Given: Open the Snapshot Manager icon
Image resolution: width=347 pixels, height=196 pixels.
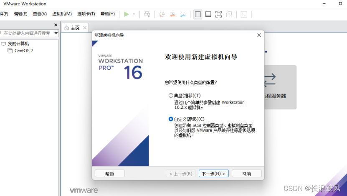Looking at the screenshot, I should point(183,14).
